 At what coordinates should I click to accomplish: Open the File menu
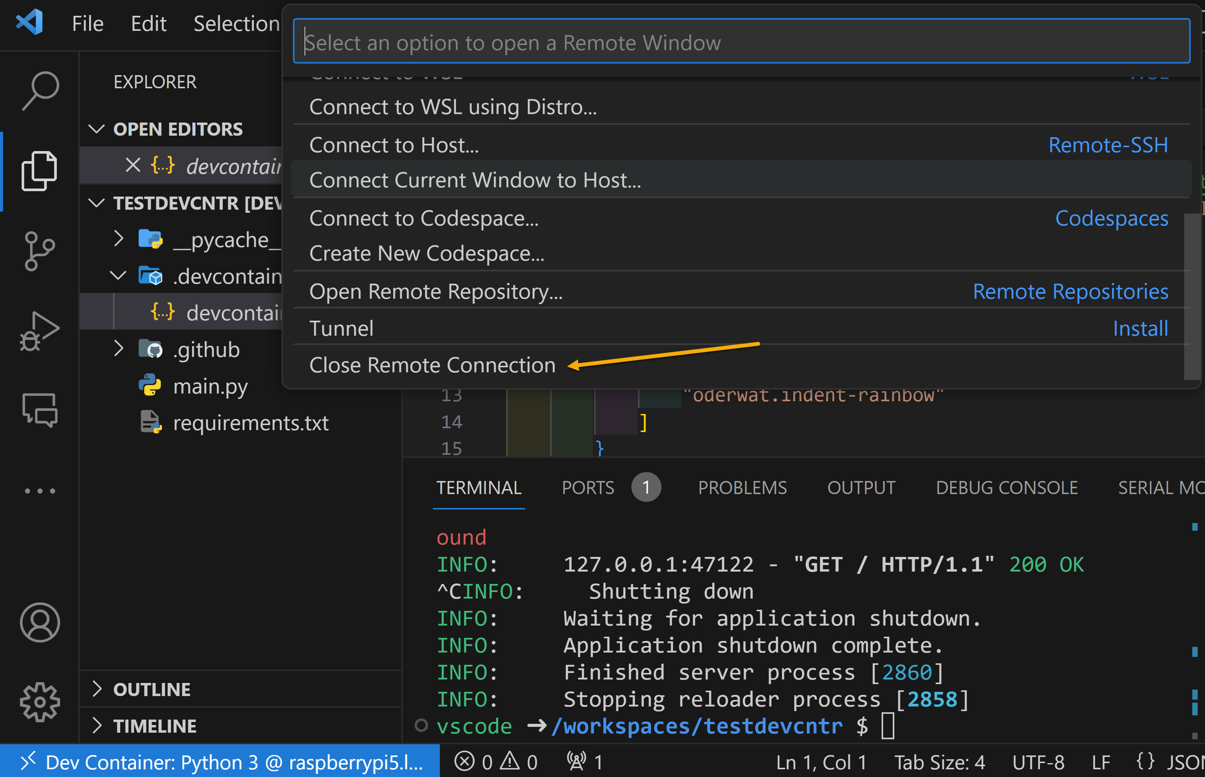pyautogui.click(x=87, y=23)
